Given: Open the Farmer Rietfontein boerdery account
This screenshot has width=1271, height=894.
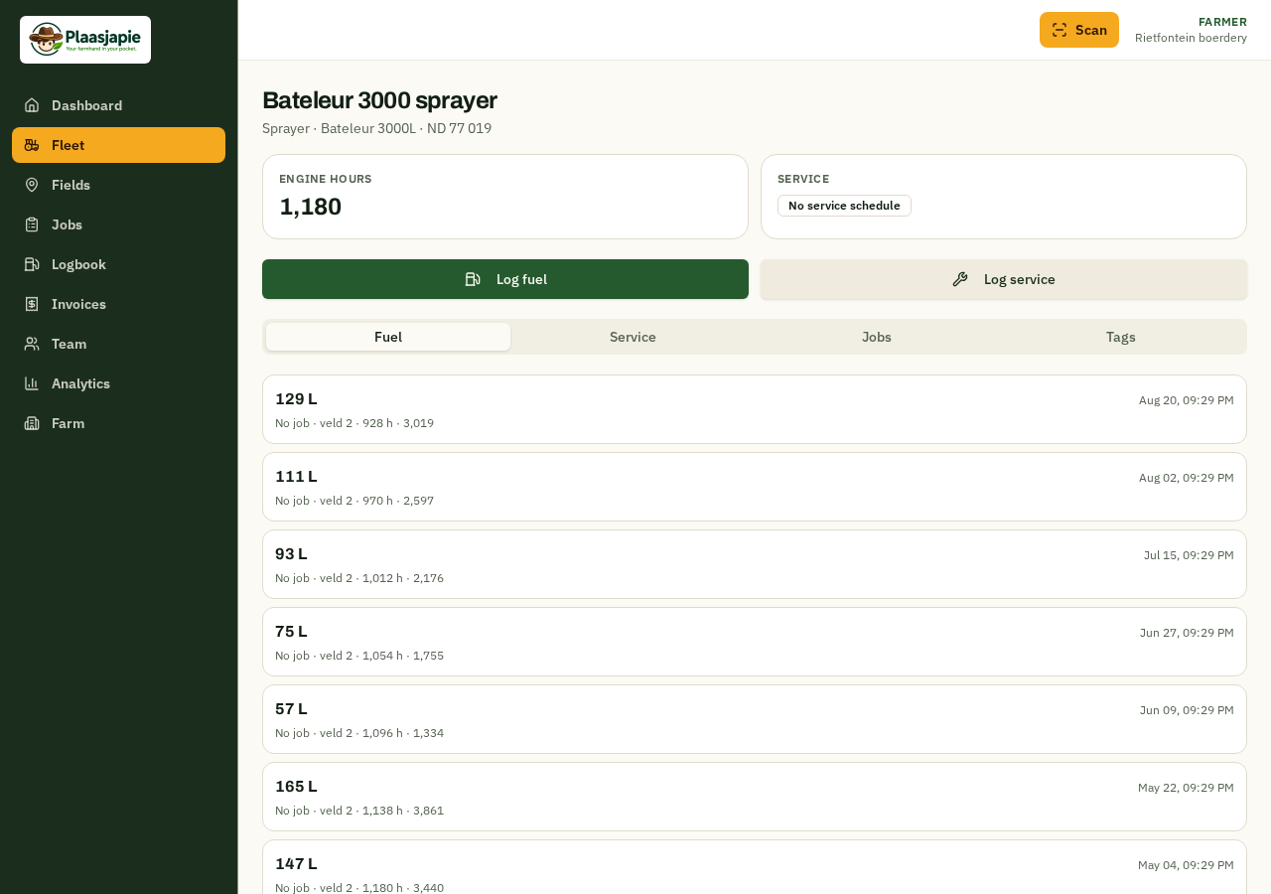Looking at the screenshot, I should click(x=1191, y=30).
